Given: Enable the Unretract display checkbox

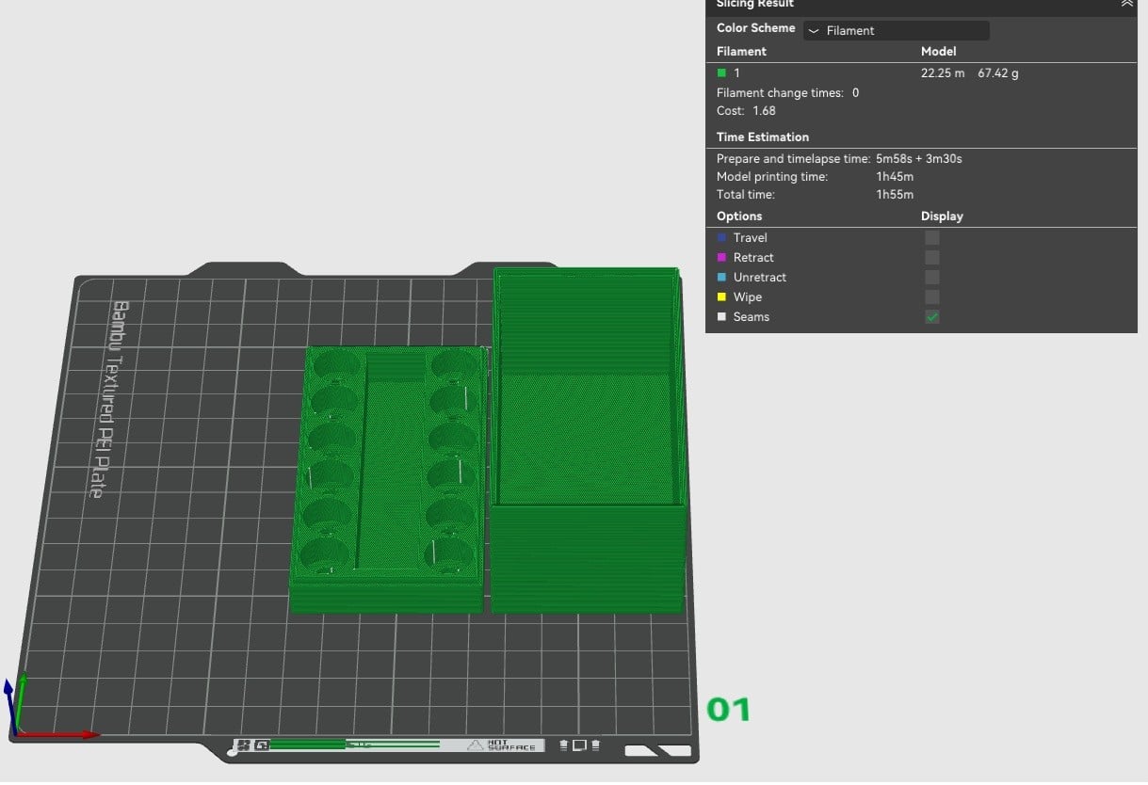Looking at the screenshot, I should click(x=931, y=278).
